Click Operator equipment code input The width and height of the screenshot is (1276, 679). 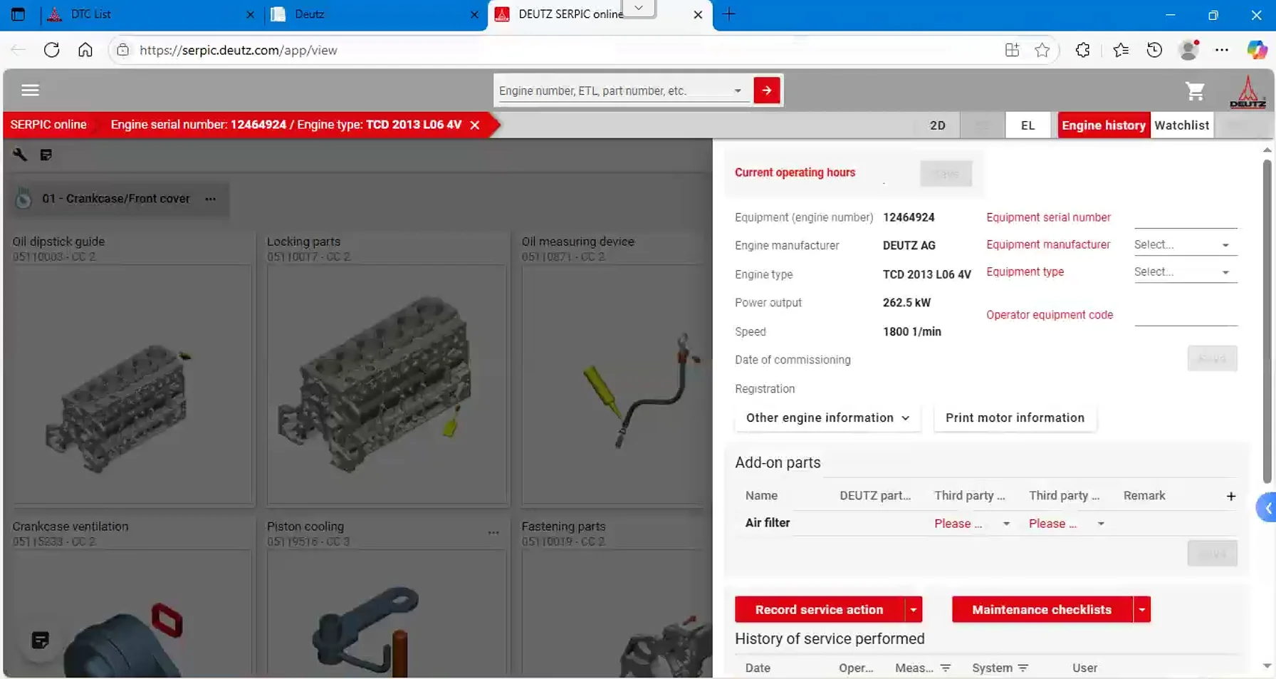click(x=1186, y=316)
